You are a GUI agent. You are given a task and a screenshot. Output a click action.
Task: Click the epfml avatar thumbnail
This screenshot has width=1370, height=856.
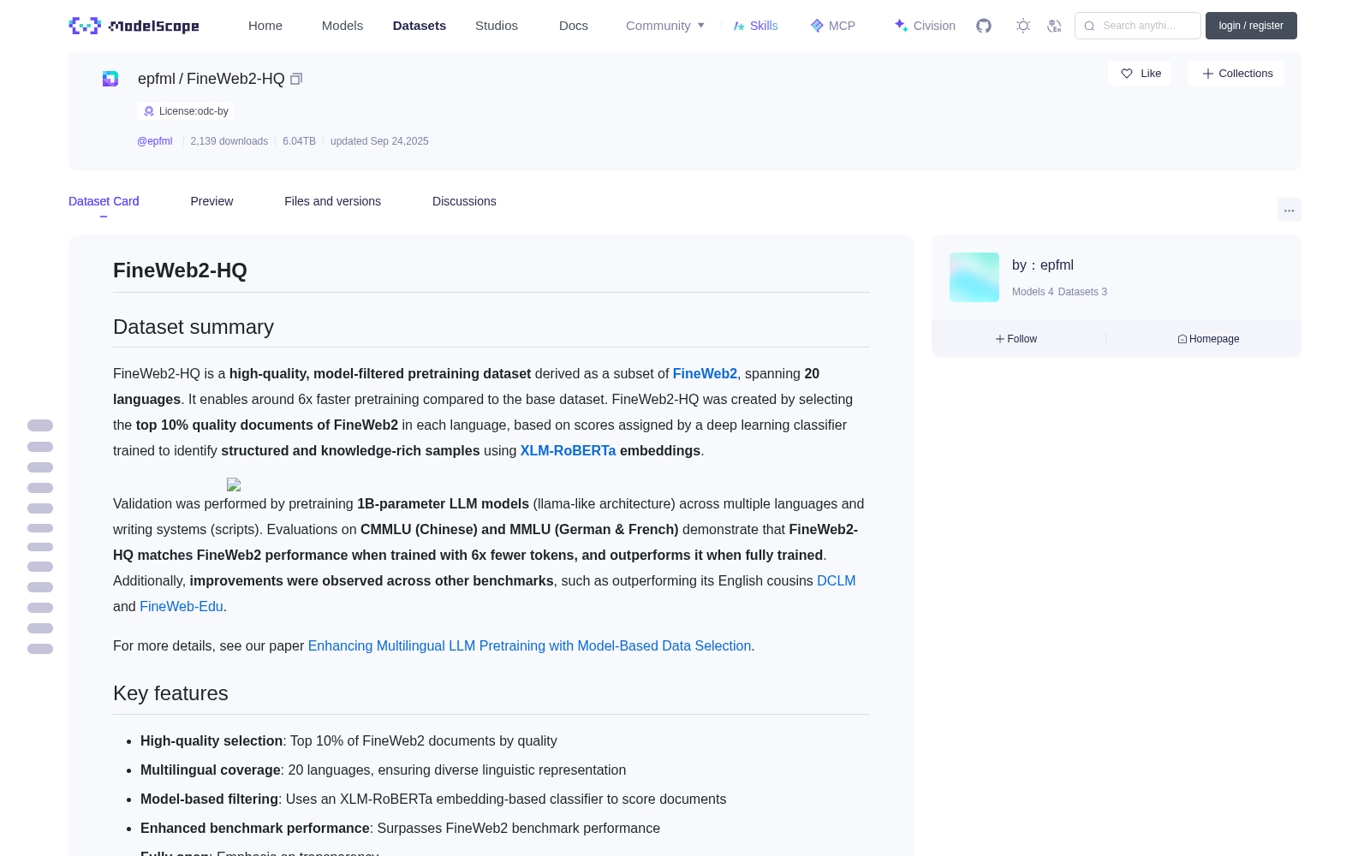(x=974, y=277)
